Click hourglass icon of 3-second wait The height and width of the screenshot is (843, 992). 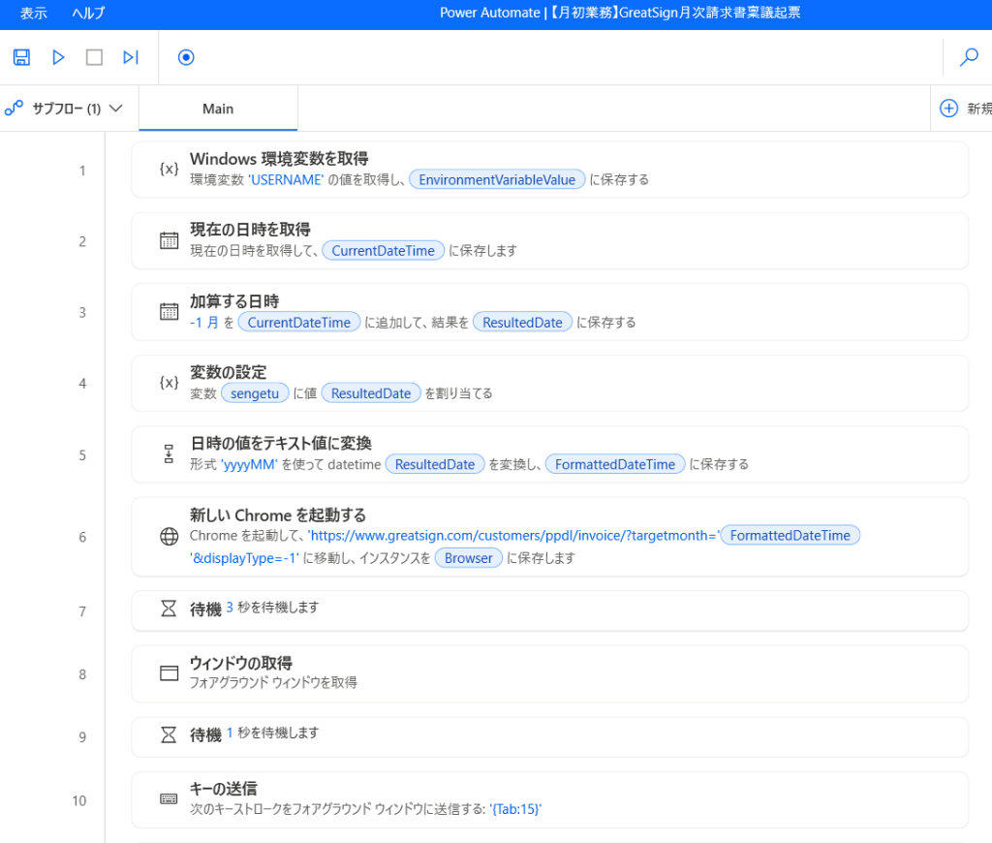[x=169, y=609]
